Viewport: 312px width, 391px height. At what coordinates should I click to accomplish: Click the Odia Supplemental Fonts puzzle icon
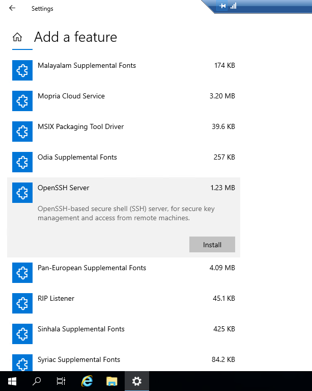tap(22, 162)
